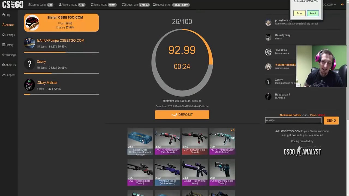The height and width of the screenshot is (196, 349).
Task: Click .Dizzy.Meister's chance progress bar
Action: point(61,94)
